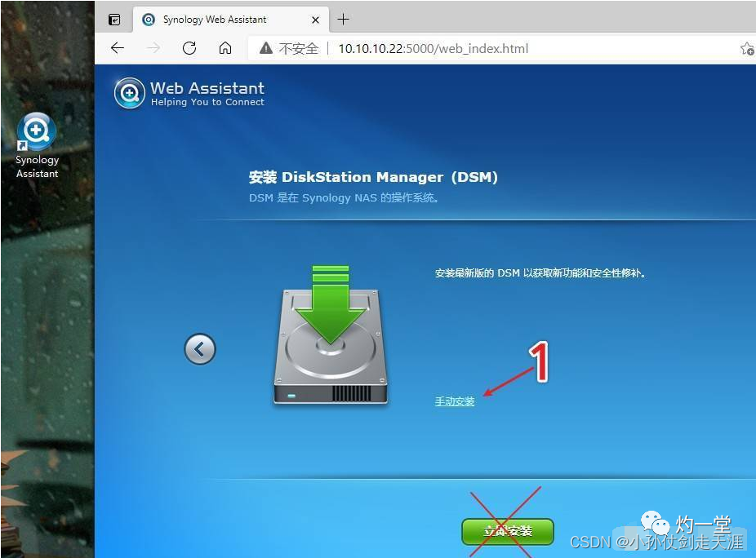Reload the page with refresh icon

(x=189, y=48)
